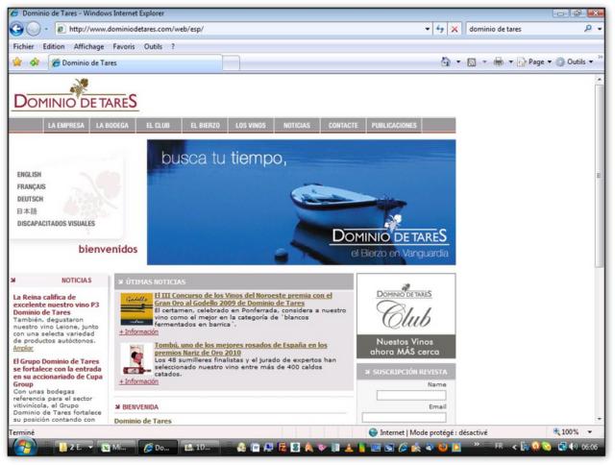Click +Información under Godello news

pos(138,331)
